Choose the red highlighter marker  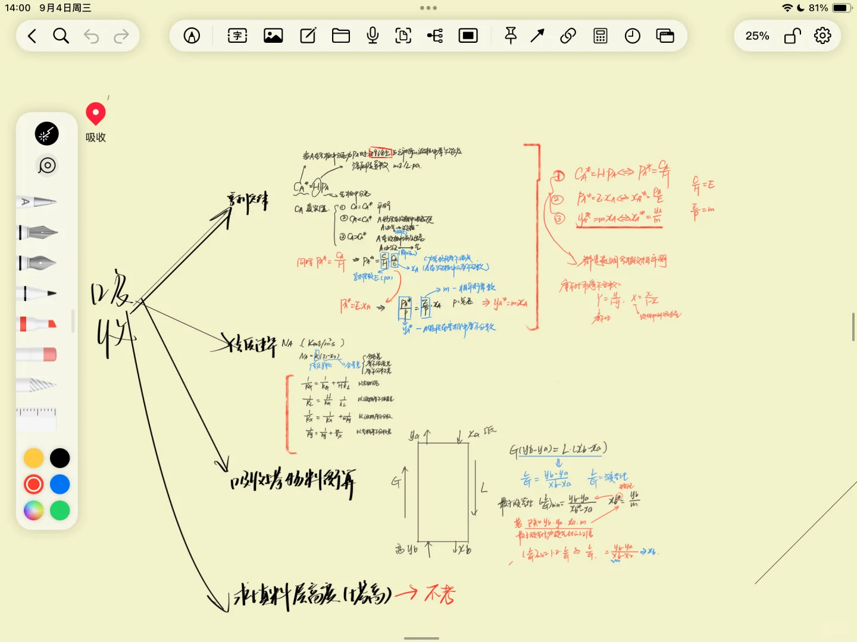point(37,324)
